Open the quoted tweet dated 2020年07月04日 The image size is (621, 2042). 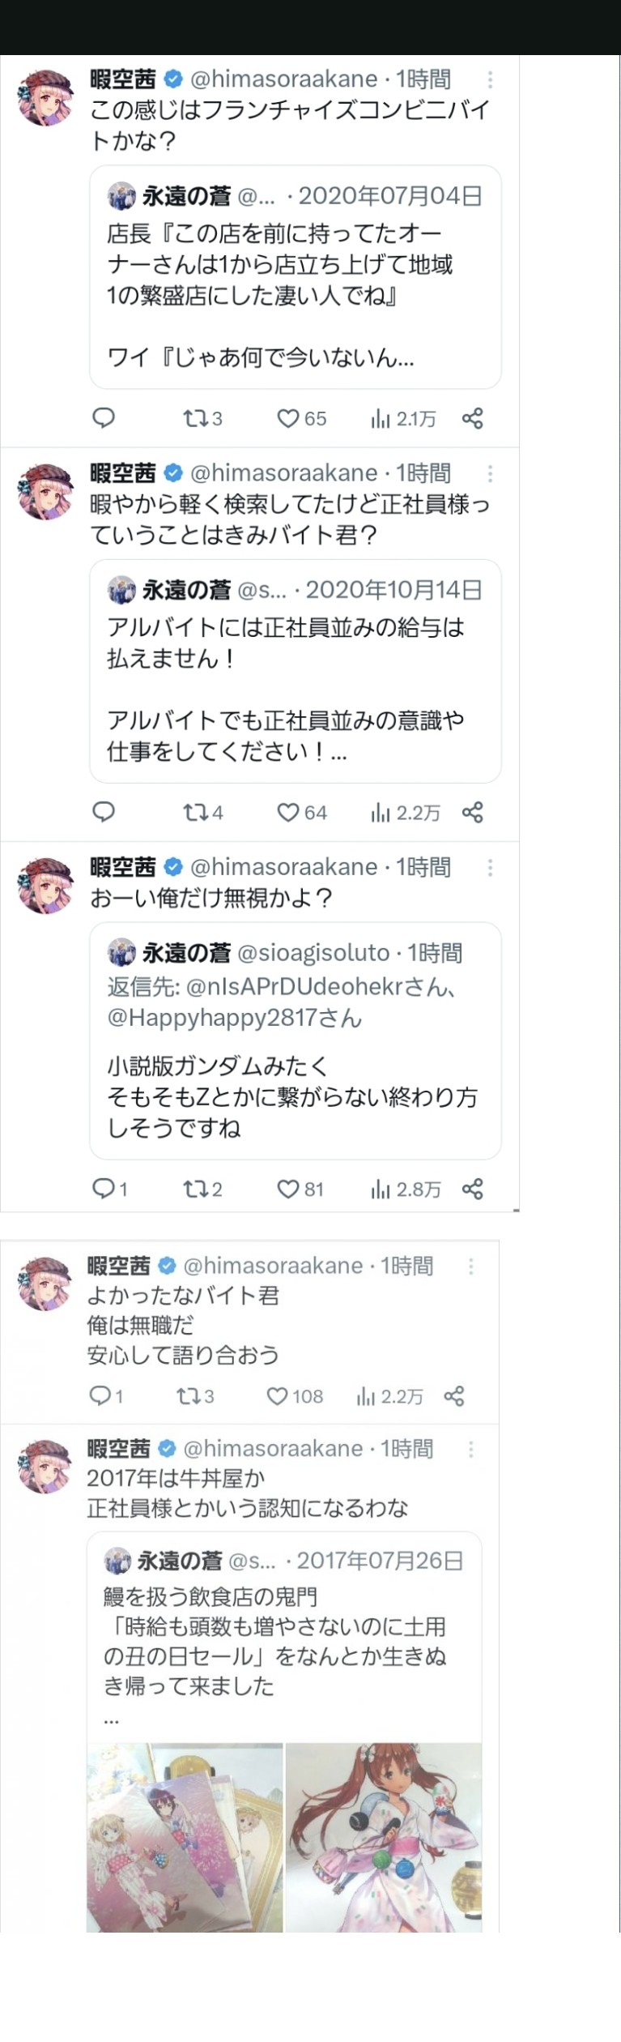[295, 276]
